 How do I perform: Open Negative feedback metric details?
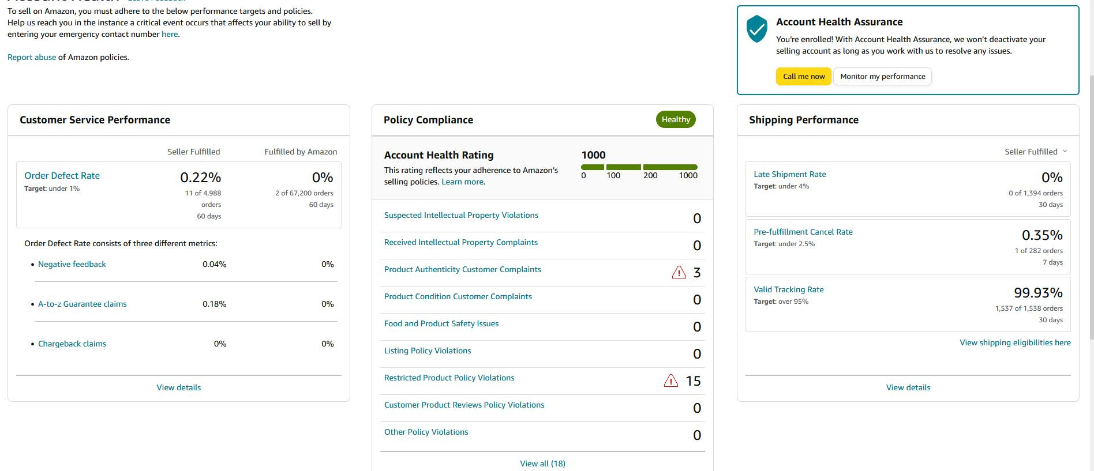72,264
